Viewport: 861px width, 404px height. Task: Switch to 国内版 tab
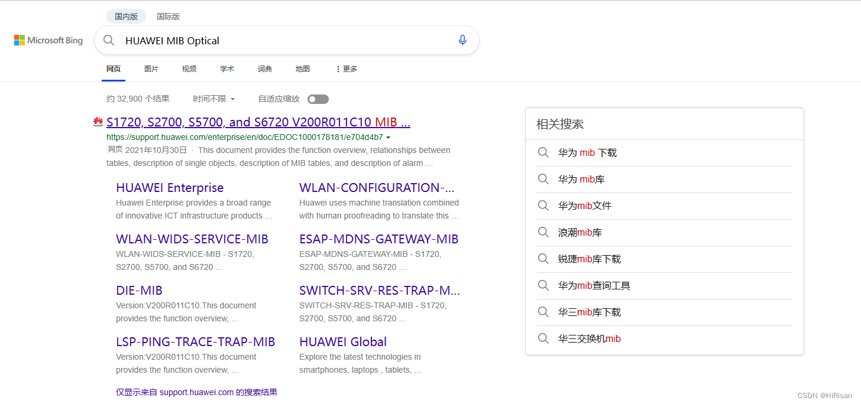[x=126, y=17]
